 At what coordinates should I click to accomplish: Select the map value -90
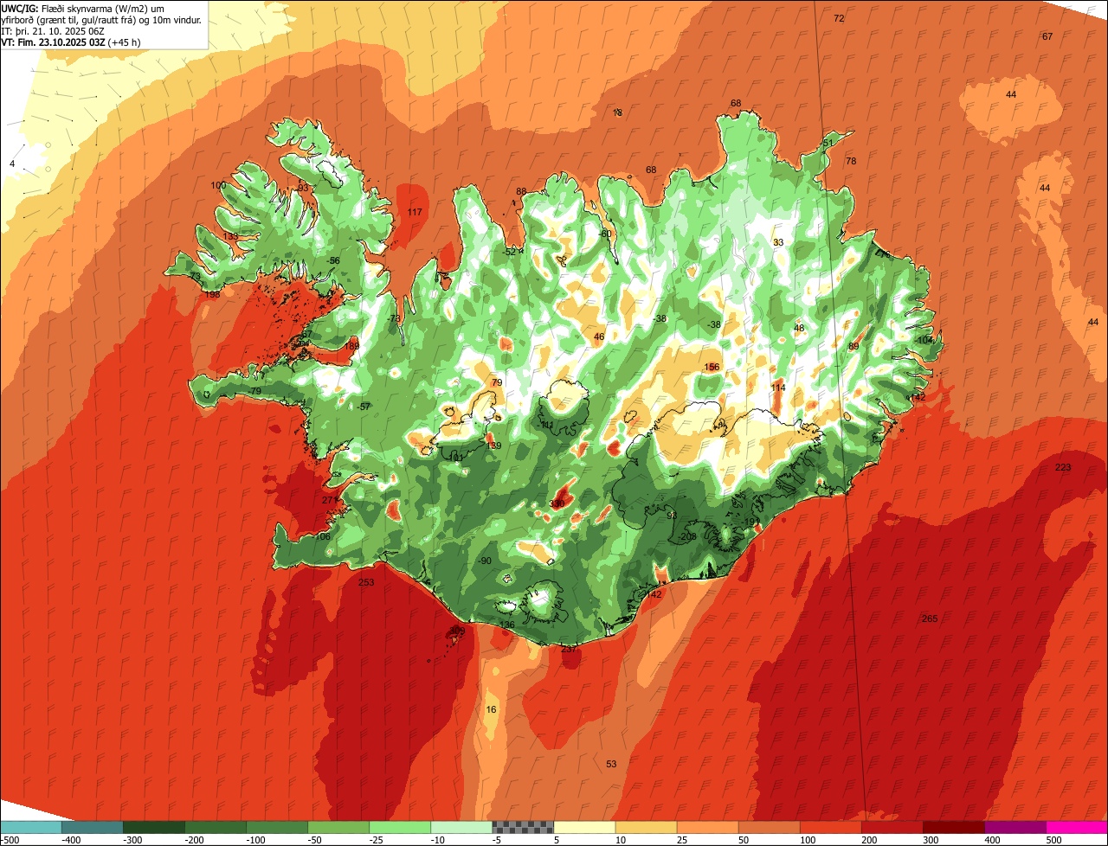click(x=485, y=561)
